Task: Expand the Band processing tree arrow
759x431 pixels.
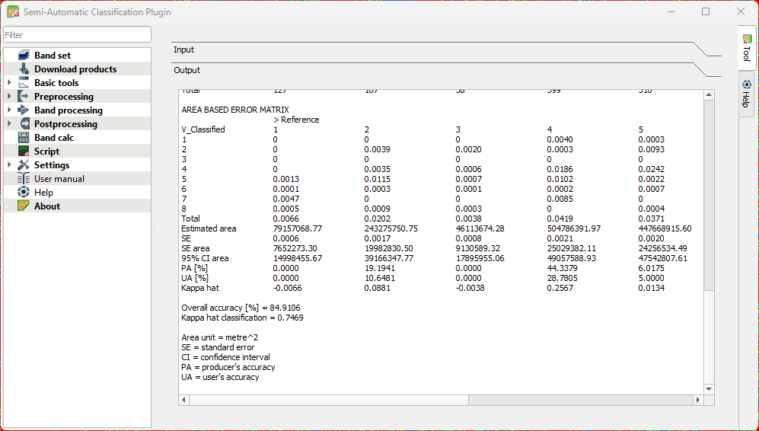Action: click(x=9, y=110)
